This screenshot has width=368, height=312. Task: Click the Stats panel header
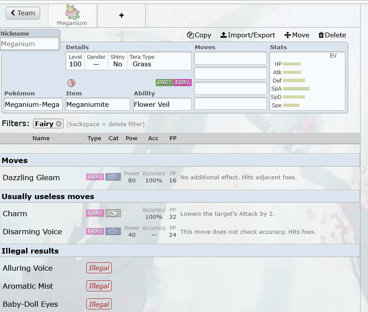pyautogui.click(x=278, y=47)
